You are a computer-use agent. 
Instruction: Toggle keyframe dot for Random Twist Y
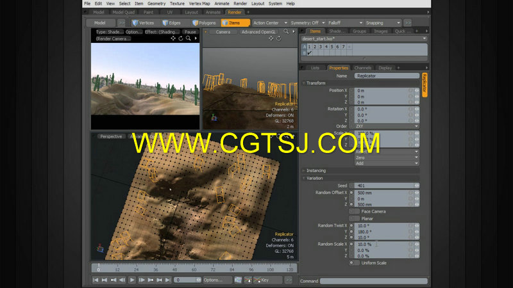pos(351,232)
